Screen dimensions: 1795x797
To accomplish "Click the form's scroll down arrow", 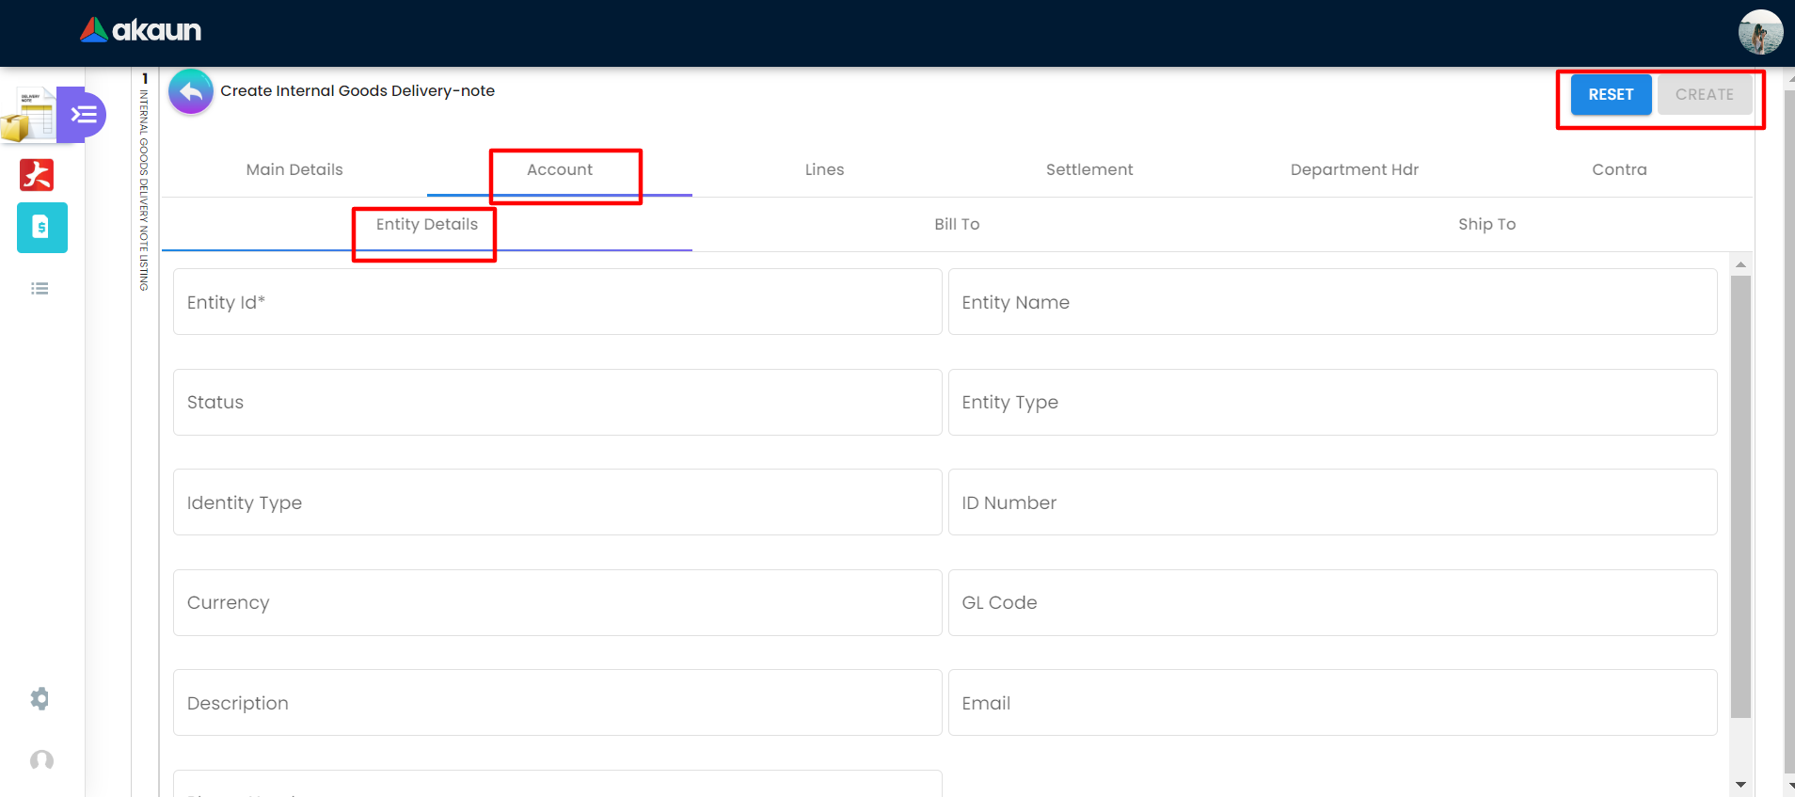I will (x=1740, y=784).
